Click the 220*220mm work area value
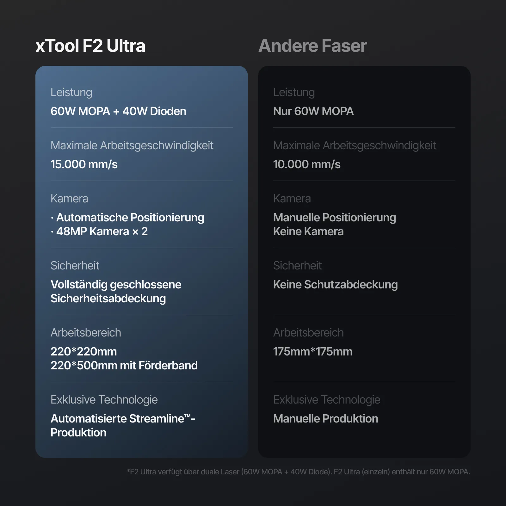Viewport: 506px width, 506px height. click(x=84, y=352)
